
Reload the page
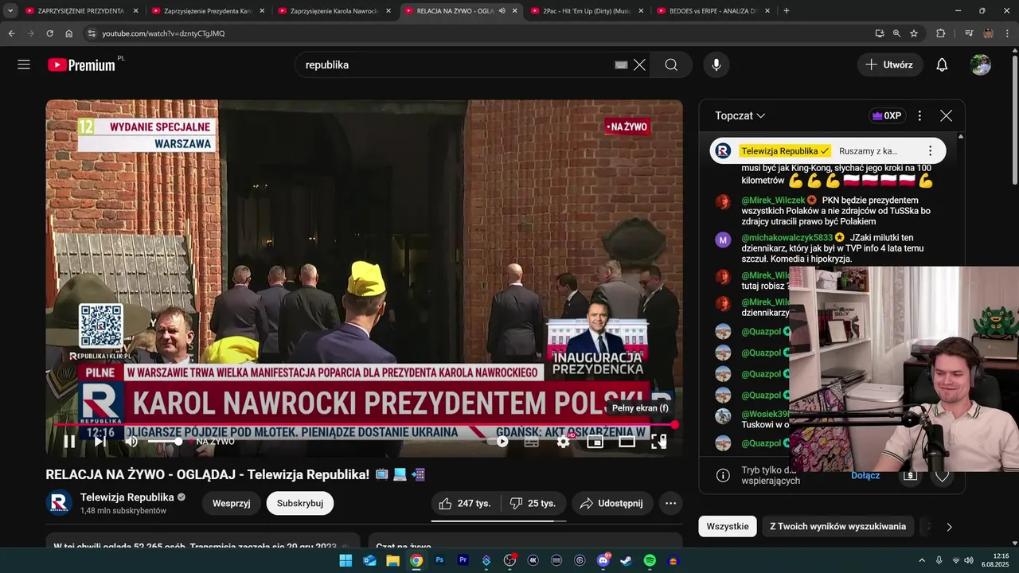pos(49,33)
